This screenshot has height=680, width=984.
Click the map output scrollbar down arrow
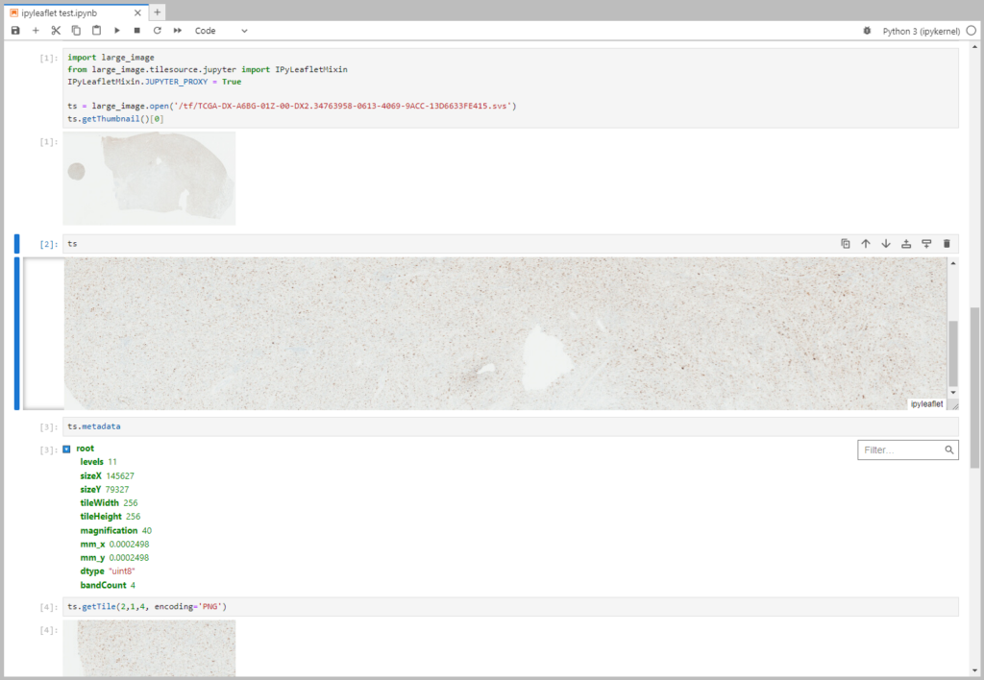coord(953,393)
